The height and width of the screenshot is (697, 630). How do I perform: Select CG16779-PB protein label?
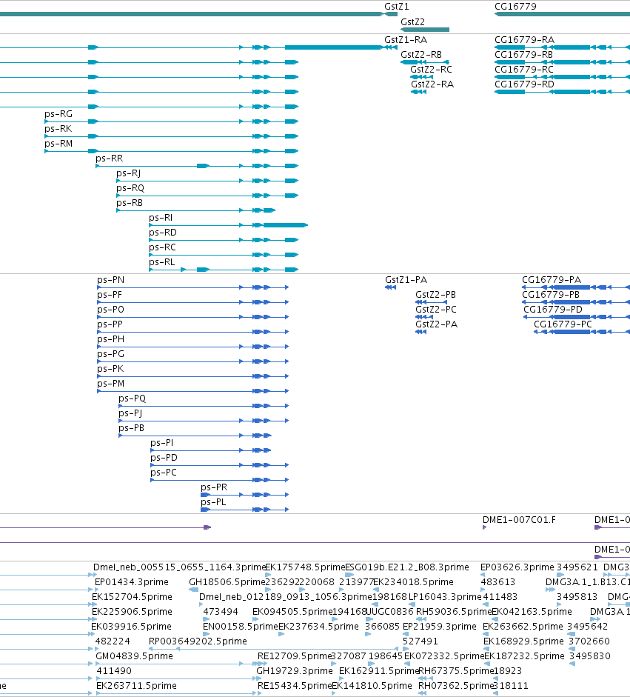551,295
